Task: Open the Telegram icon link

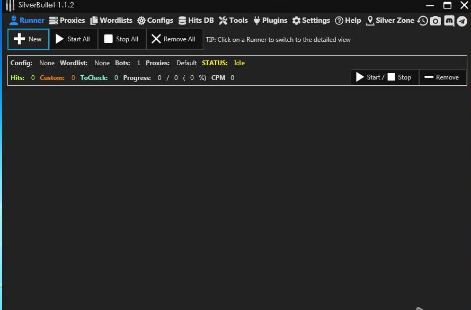Action: [462, 21]
